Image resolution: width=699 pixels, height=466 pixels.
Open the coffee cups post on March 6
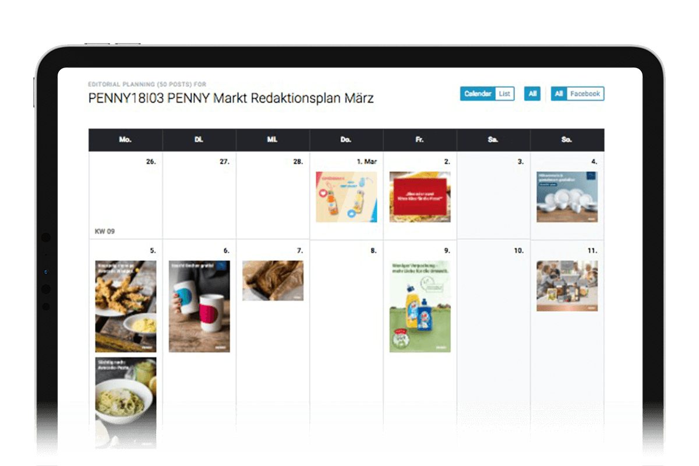click(x=199, y=306)
